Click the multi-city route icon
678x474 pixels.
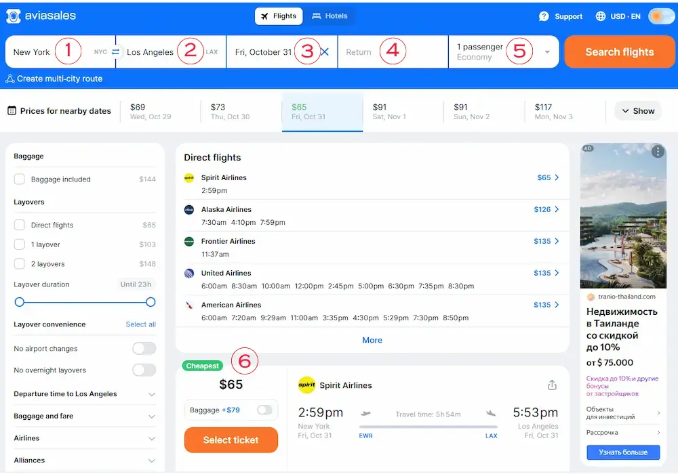tap(9, 79)
